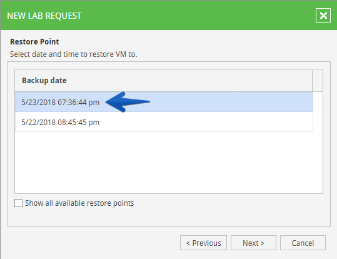
Task: Cancel the lab request wizard
Action: (303, 243)
